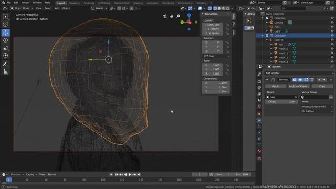Open the Add Modifier dropdown
Viewport: 336px width, 189px height.
point(299,73)
